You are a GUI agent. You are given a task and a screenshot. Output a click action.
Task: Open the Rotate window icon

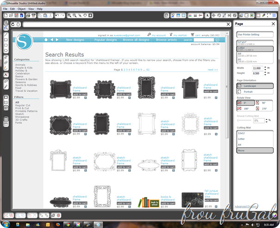[x=219, y=15]
